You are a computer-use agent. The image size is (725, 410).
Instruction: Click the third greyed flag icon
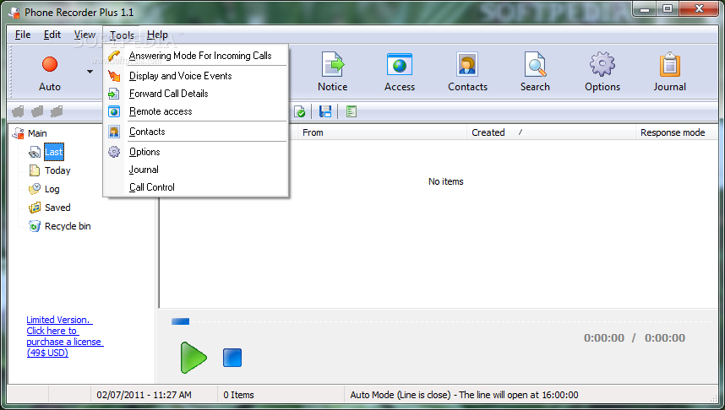[x=57, y=111]
